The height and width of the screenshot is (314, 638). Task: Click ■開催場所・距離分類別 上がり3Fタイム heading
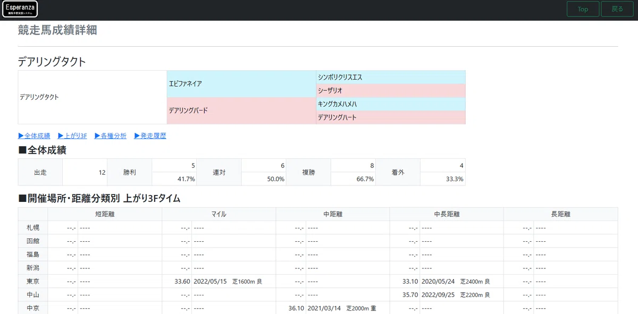click(99, 199)
